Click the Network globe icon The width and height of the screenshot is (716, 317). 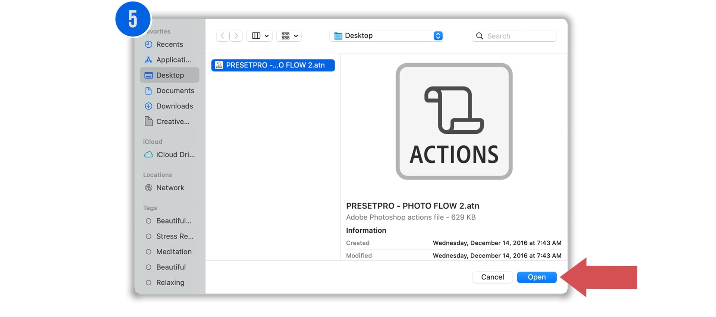(148, 188)
